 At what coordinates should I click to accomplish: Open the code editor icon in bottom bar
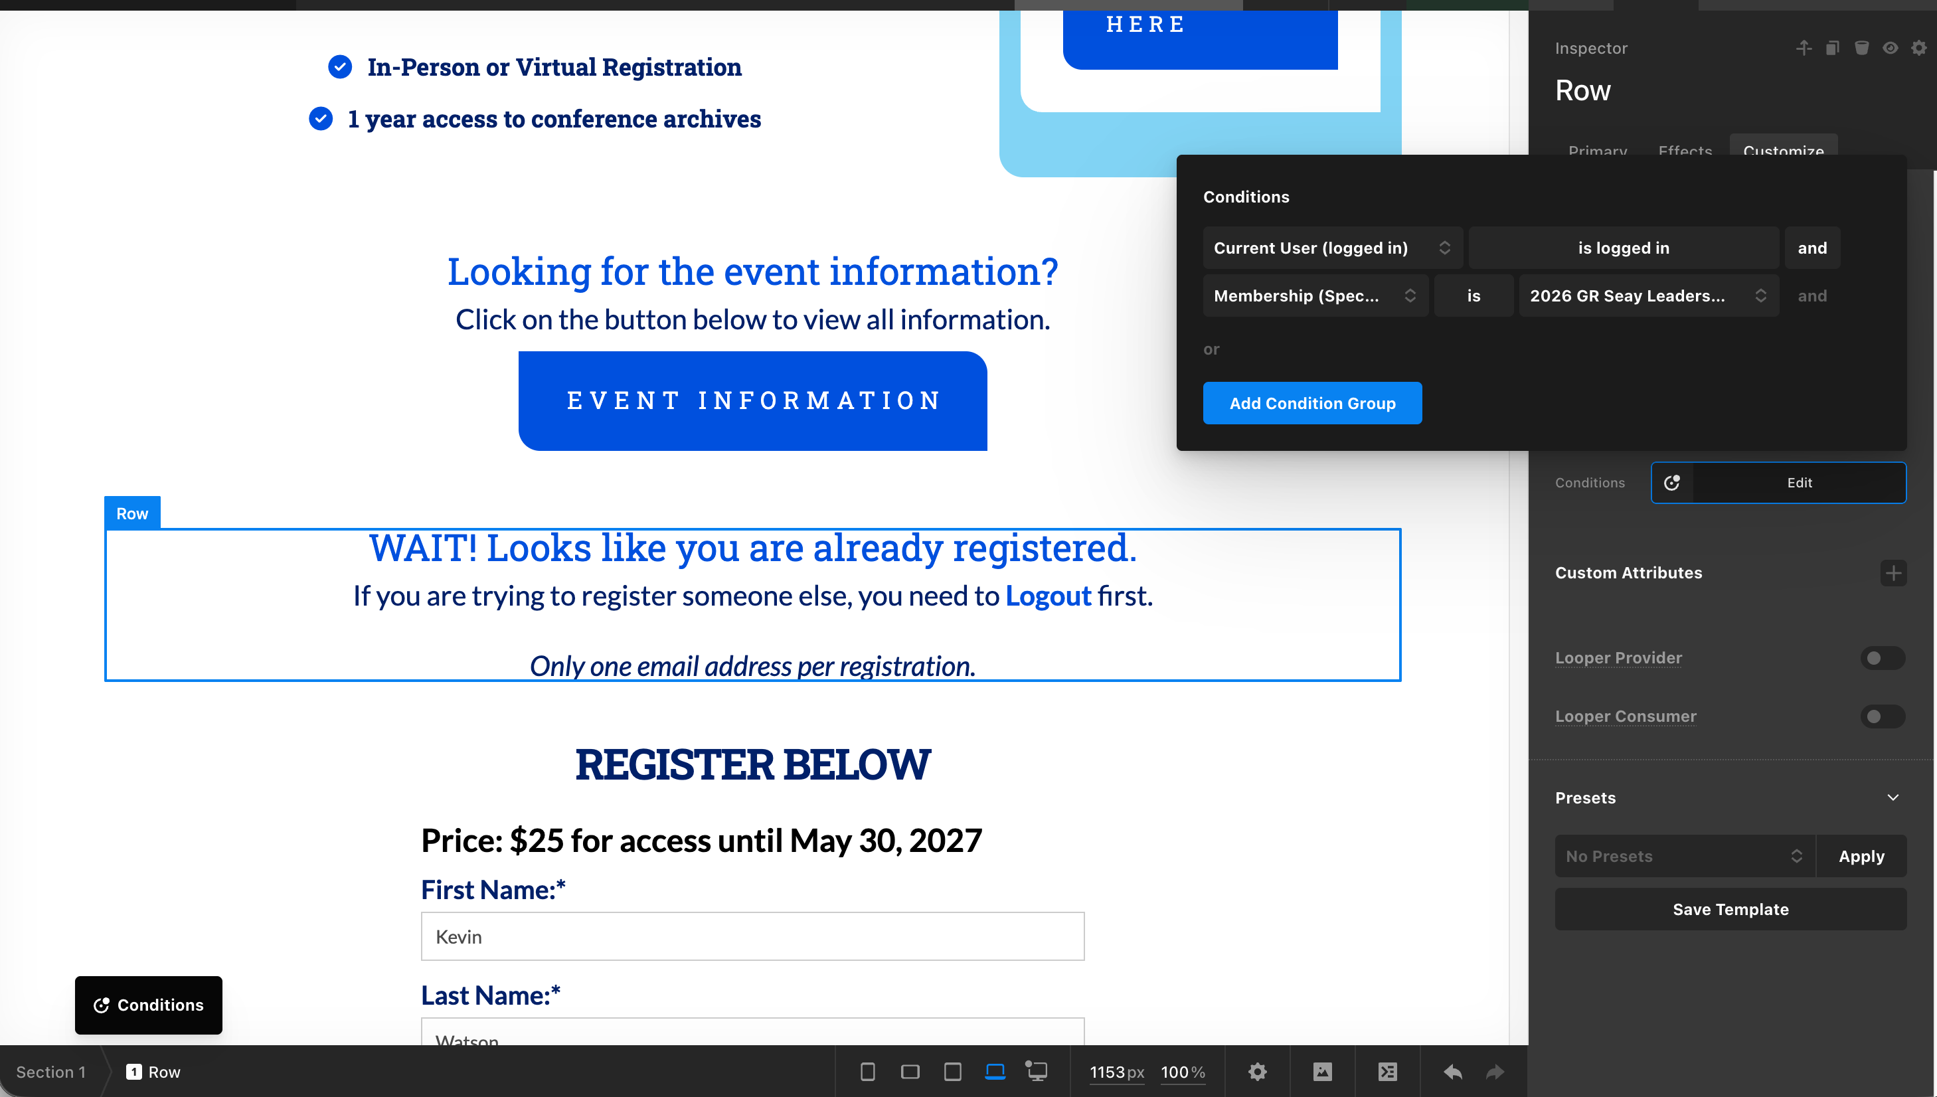1387,1071
